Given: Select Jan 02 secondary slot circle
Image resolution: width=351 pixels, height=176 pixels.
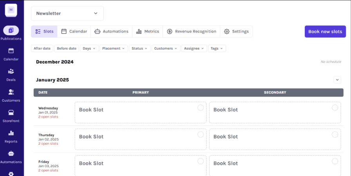Looking at the screenshot, I should click(x=335, y=135).
